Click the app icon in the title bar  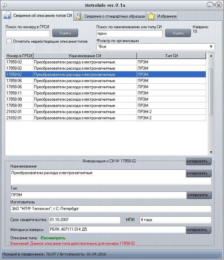pos(4,6)
